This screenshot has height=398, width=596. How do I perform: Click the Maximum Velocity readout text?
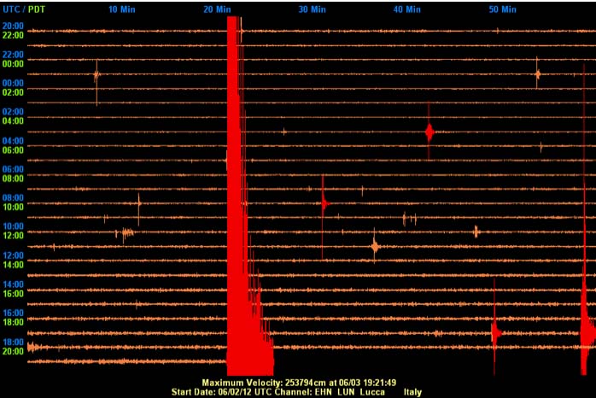(x=298, y=383)
